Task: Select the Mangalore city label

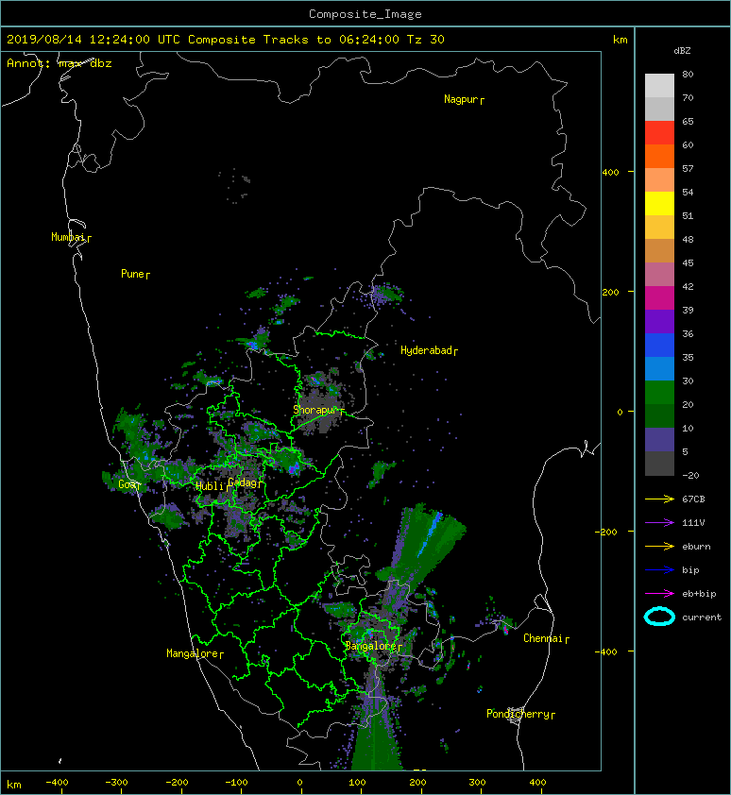Action: (195, 653)
